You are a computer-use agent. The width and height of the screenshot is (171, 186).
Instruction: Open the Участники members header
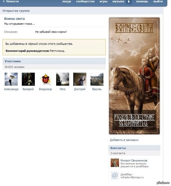pos(54,61)
